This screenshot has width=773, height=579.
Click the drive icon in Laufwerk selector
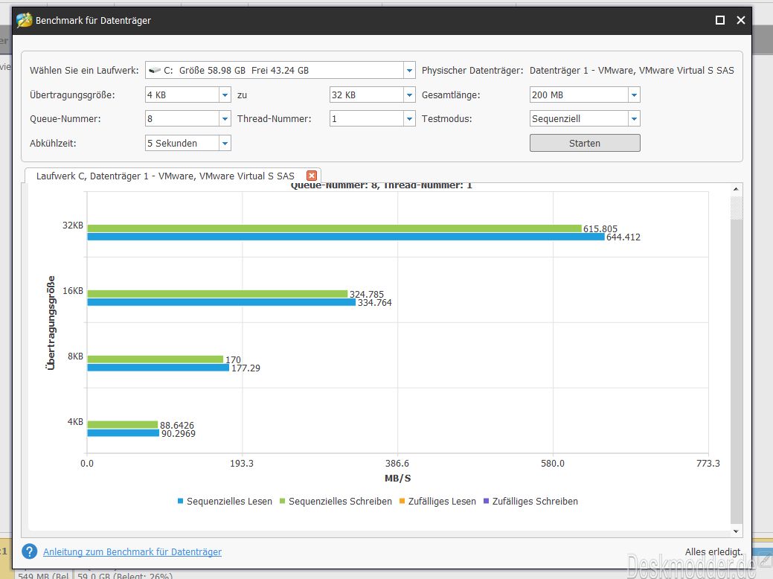[155, 70]
